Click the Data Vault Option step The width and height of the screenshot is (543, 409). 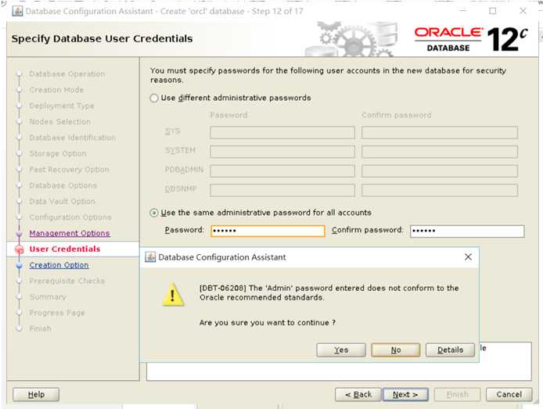pyautogui.click(x=62, y=202)
